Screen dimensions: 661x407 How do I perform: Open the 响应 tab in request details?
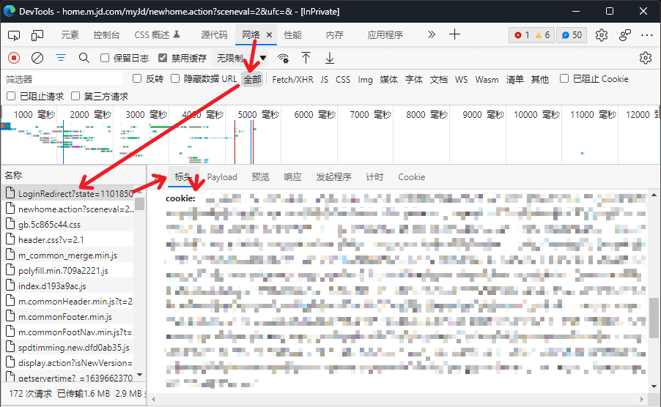click(292, 176)
